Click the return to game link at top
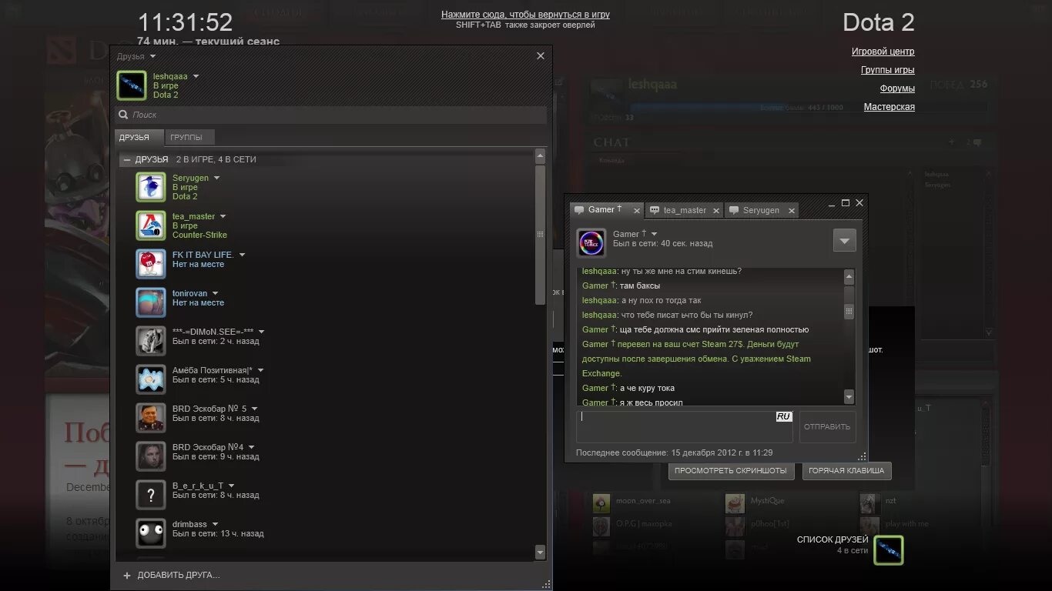 pyautogui.click(x=525, y=15)
